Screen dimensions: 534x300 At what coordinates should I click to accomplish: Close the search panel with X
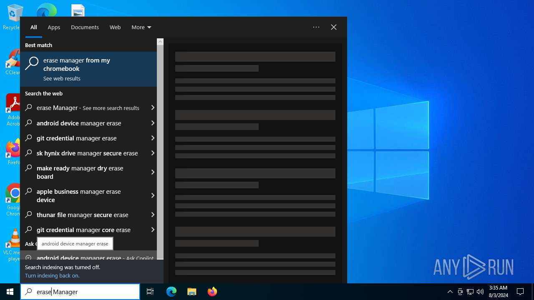click(334, 27)
